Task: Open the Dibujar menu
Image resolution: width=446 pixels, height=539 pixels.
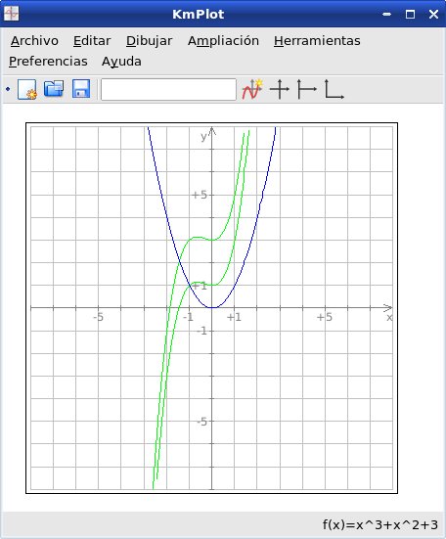Action: point(149,41)
